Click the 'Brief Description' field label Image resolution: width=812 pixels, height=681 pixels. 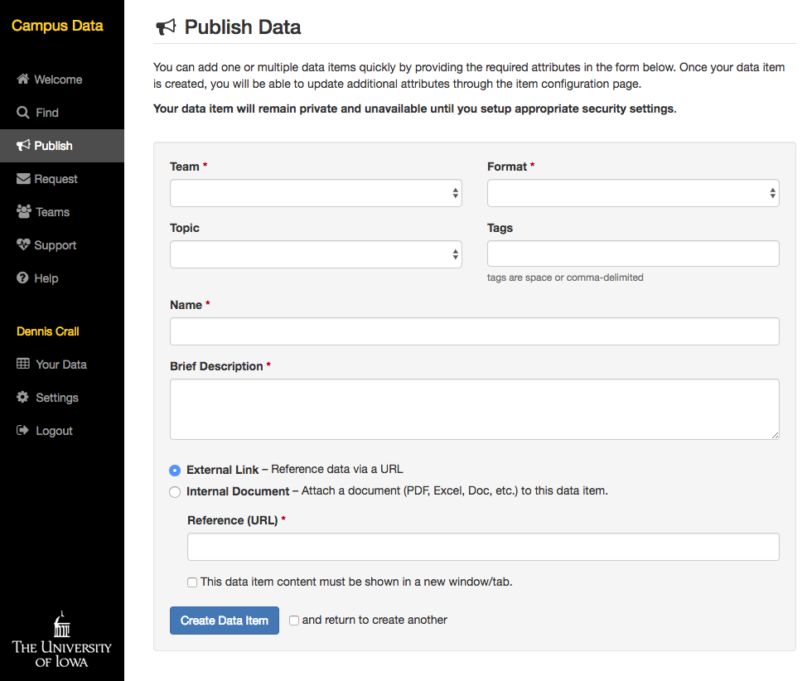[216, 366]
